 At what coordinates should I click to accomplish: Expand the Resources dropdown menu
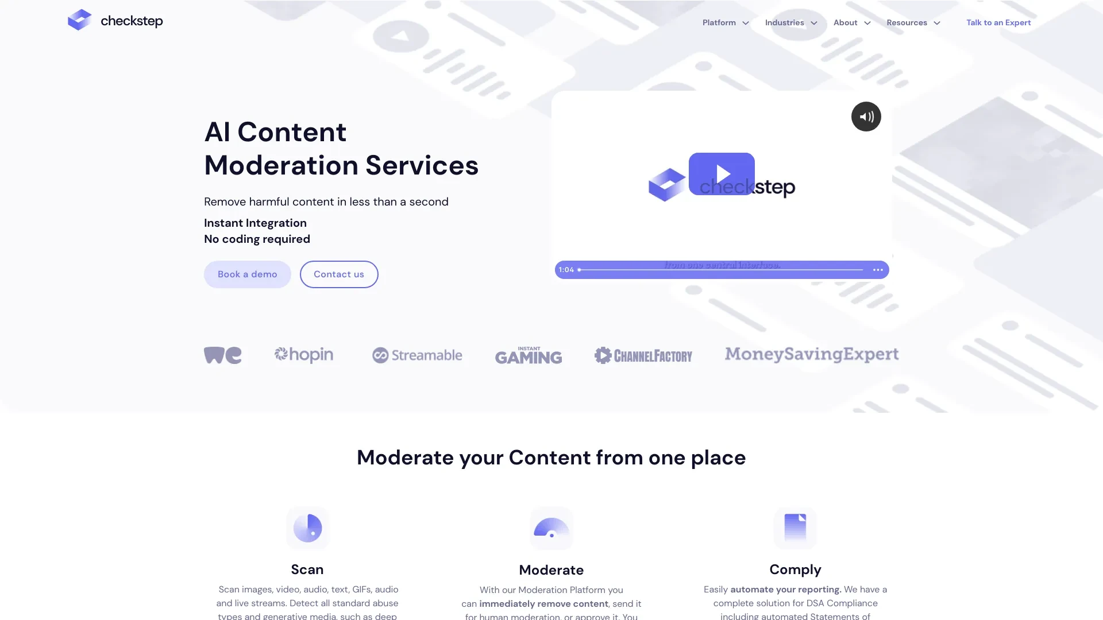click(x=913, y=23)
